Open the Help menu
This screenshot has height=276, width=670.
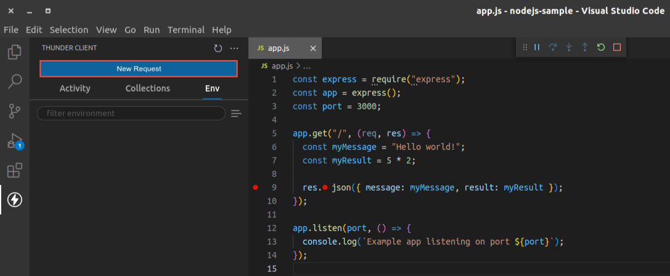pyautogui.click(x=222, y=30)
